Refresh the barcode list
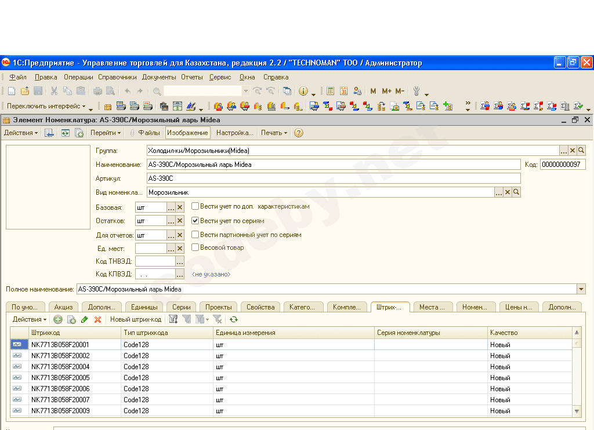 coord(234,319)
